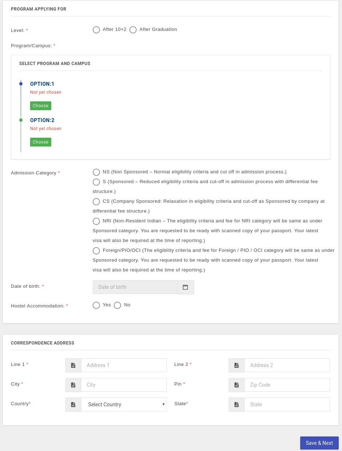Click the Save & Next button

319,443
